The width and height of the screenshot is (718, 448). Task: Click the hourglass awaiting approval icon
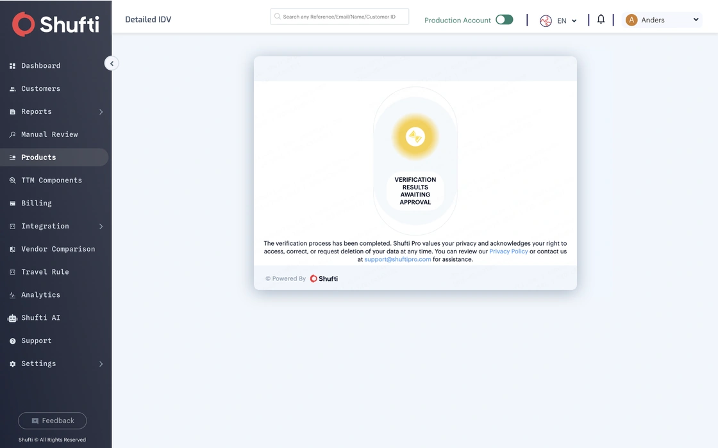pos(415,136)
